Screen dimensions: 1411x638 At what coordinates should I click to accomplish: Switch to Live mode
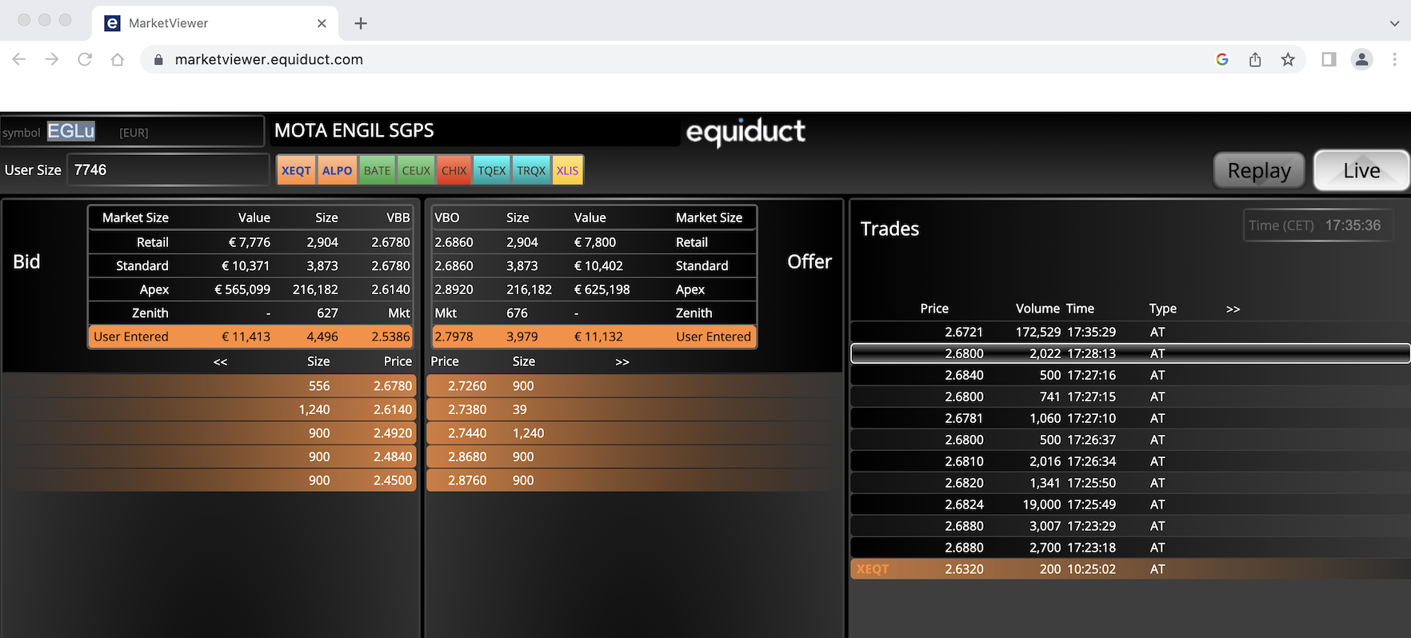pos(1361,170)
